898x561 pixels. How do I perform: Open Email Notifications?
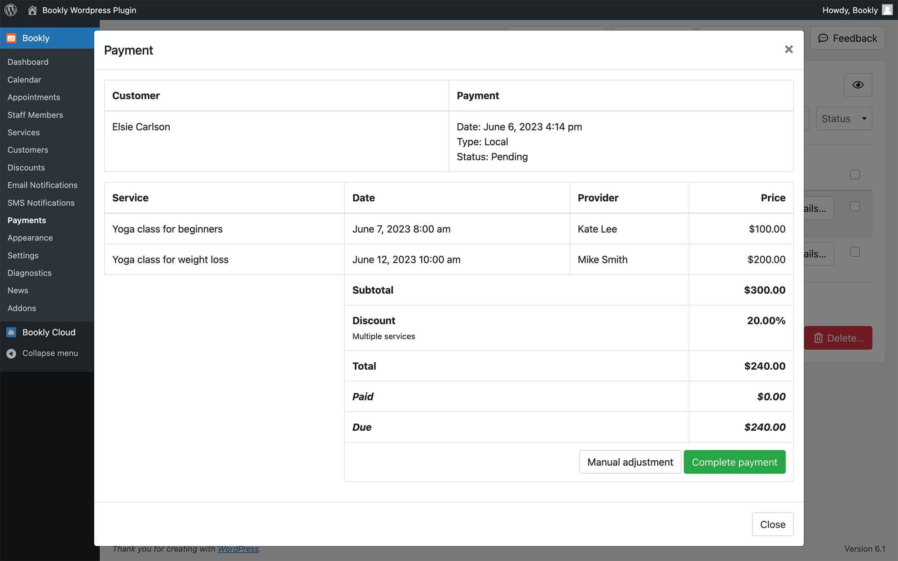pos(42,185)
